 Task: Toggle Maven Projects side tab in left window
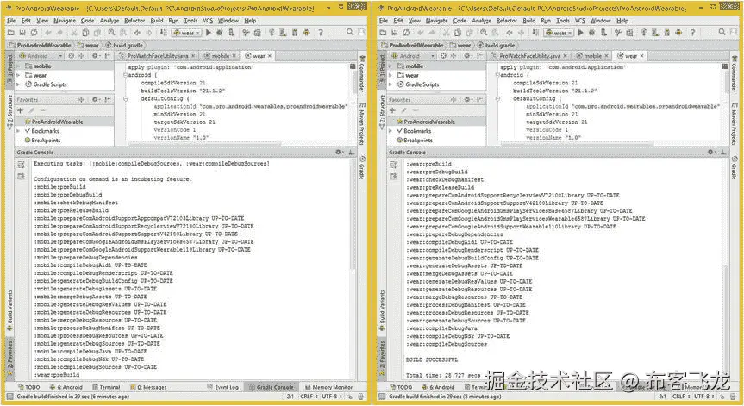pyautogui.click(x=361, y=123)
